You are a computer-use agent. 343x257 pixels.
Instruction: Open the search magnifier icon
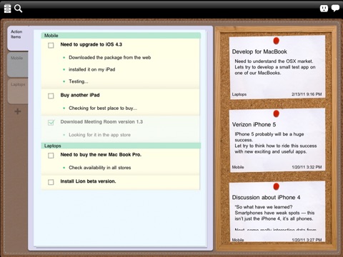pos(19,9)
